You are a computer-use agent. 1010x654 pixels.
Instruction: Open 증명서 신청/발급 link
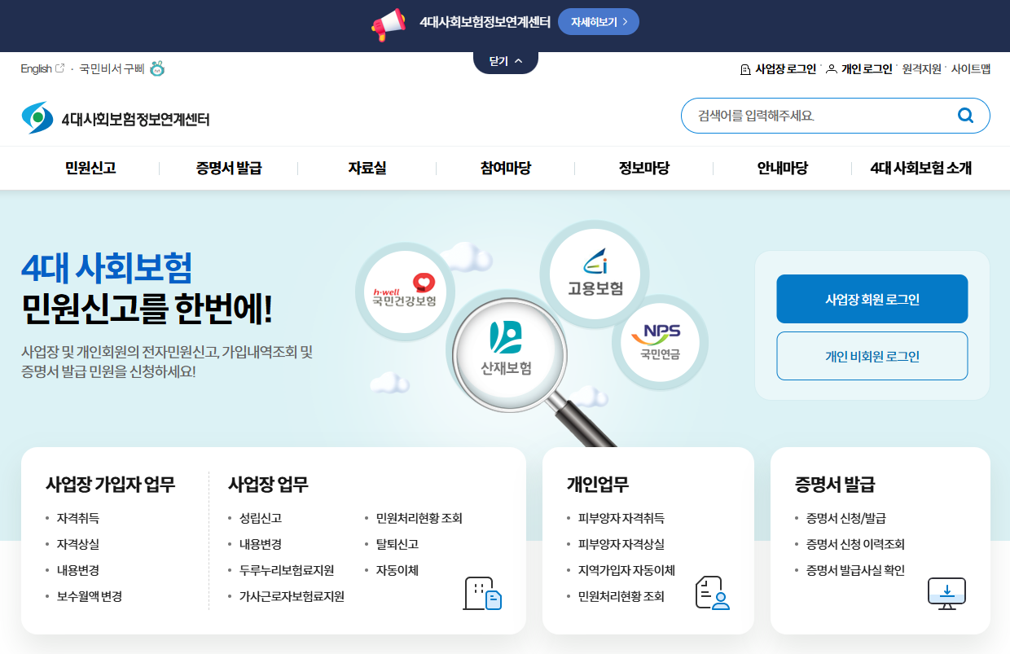(846, 518)
